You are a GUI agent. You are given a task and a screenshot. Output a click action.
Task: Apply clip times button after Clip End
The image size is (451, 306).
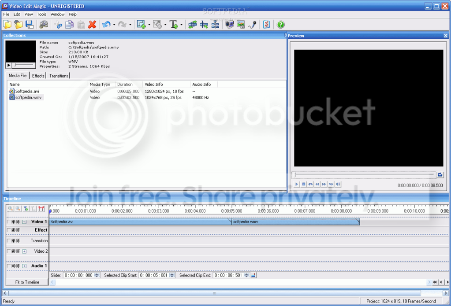tap(253, 275)
